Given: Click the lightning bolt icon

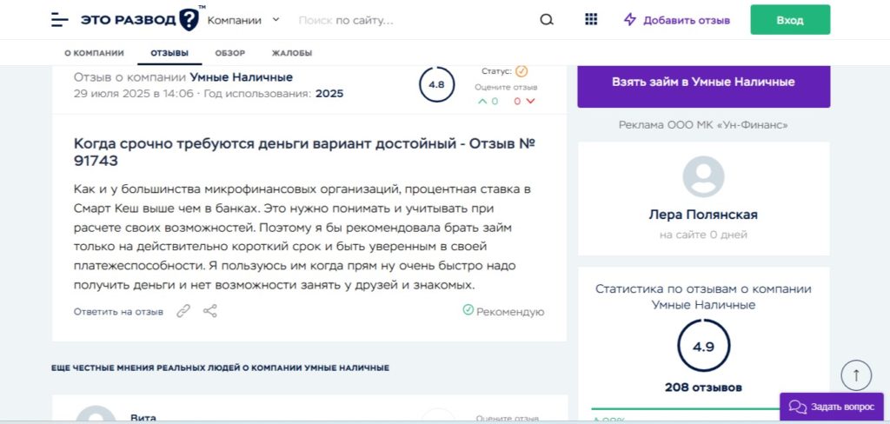Looking at the screenshot, I should [x=630, y=20].
